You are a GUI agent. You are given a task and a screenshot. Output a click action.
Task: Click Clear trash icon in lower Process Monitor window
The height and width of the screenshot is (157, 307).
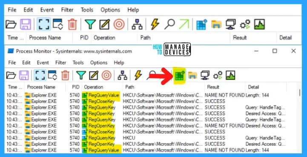65,75
